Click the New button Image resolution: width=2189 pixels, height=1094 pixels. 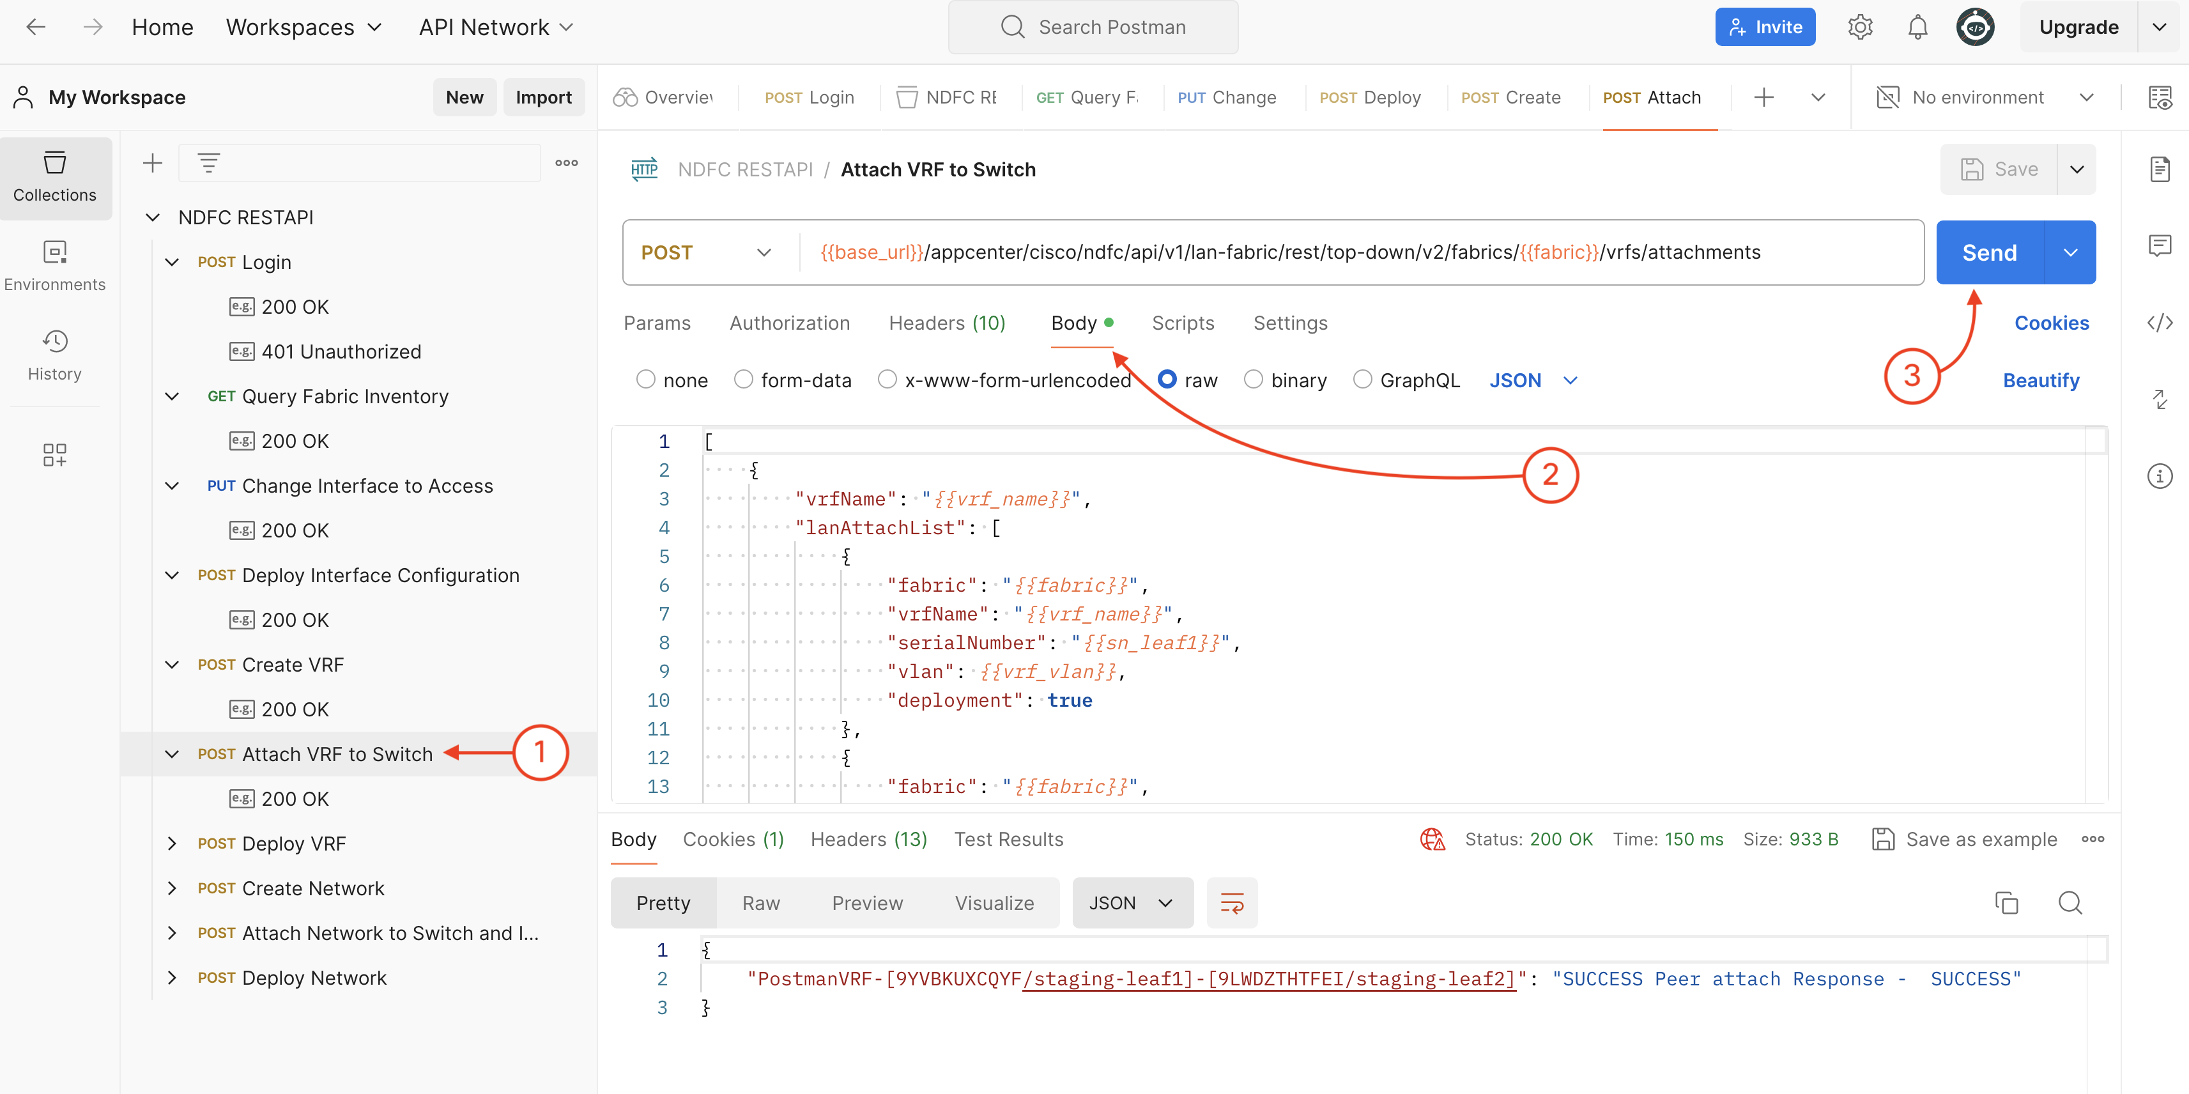click(464, 97)
